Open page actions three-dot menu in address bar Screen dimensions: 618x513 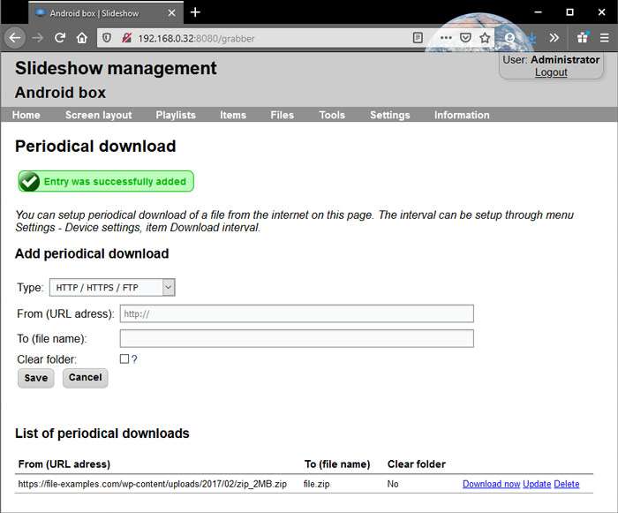(x=445, y=38)
